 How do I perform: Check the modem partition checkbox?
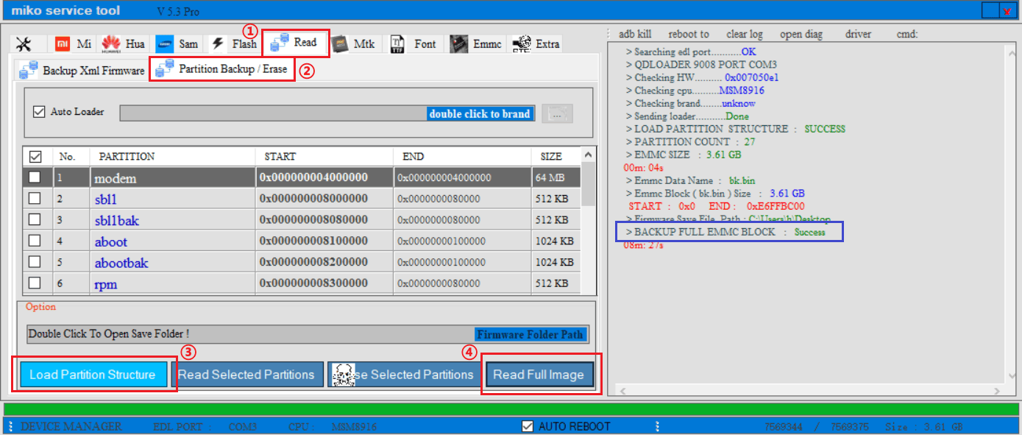35,177
